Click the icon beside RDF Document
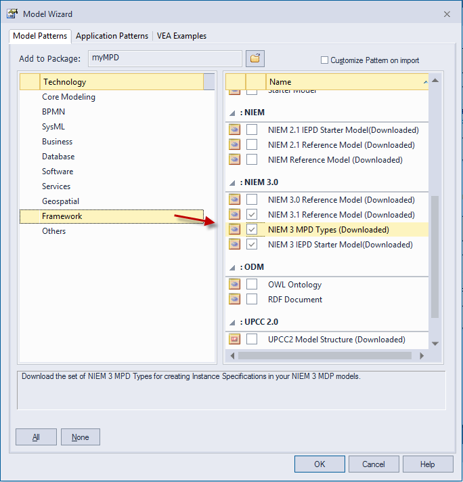The height and width of the screenshot is (482, 463). [234, 300]
